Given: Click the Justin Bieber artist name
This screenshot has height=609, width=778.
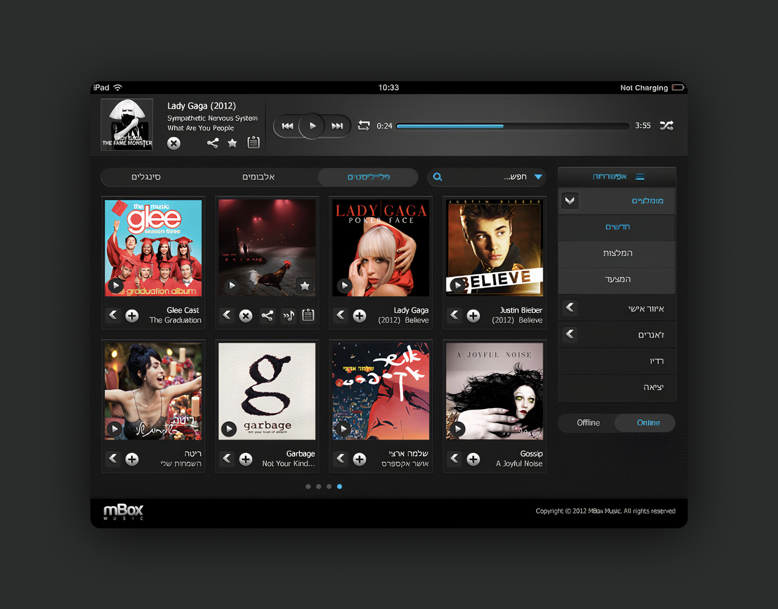Looking at the screenshot, I should coord(521,310).
